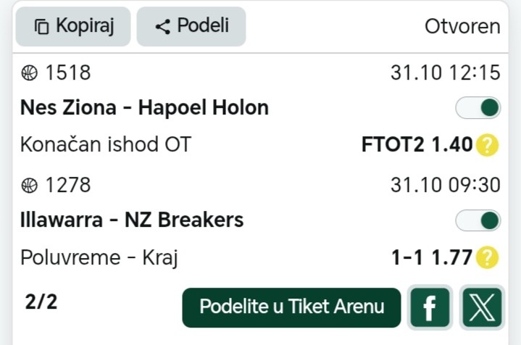
Task: Toggle off the Nes Ziona - Hapoel Holon switch
Action: click(478, 108)
